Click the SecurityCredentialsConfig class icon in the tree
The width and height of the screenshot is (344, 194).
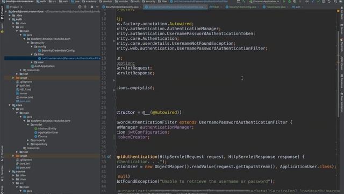tap(39, 51)
